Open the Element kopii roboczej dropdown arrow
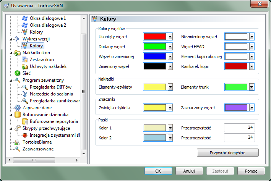The image size is (271, 181). pos(252,56)
